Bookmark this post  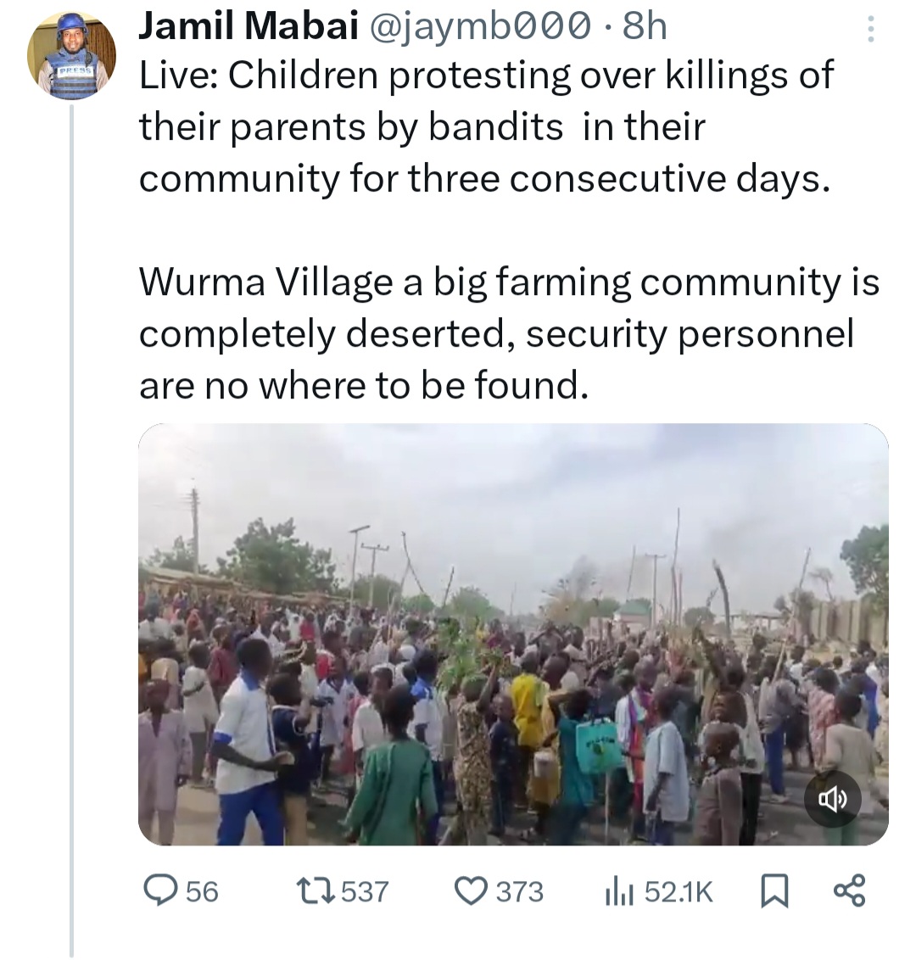point(774,890)
